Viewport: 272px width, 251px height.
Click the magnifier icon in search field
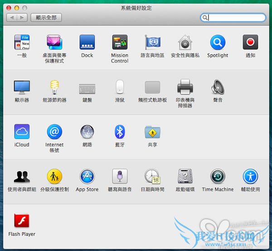click(x=205, y=18)
